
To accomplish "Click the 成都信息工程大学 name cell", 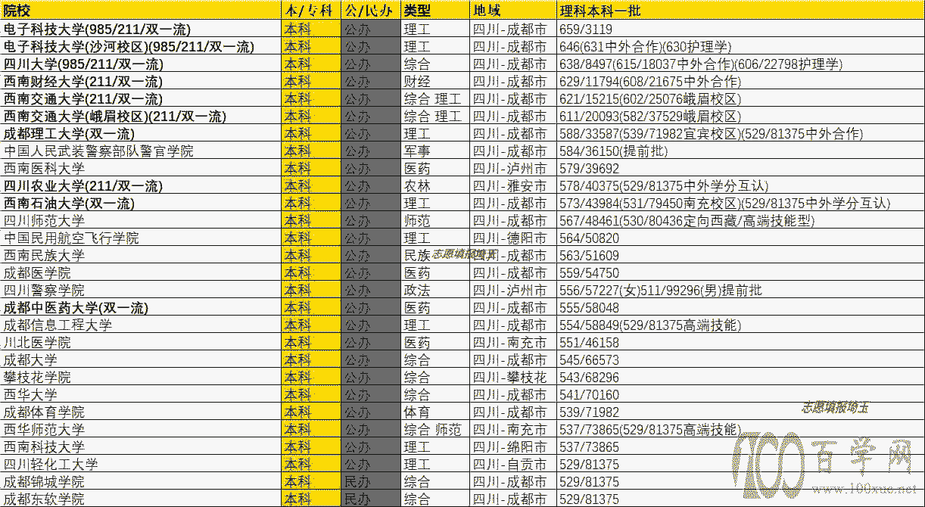I will 141,325.
